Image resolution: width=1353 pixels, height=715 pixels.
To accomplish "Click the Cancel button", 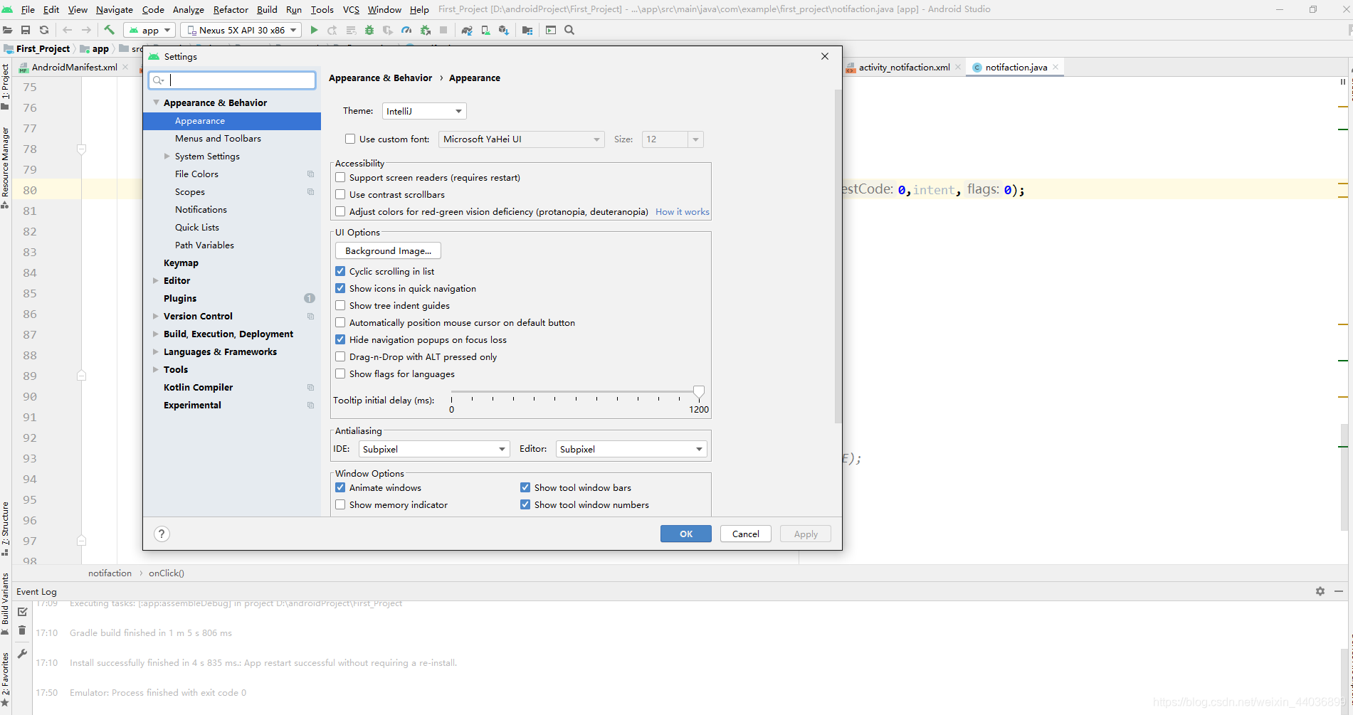I will tap(746, 534).
